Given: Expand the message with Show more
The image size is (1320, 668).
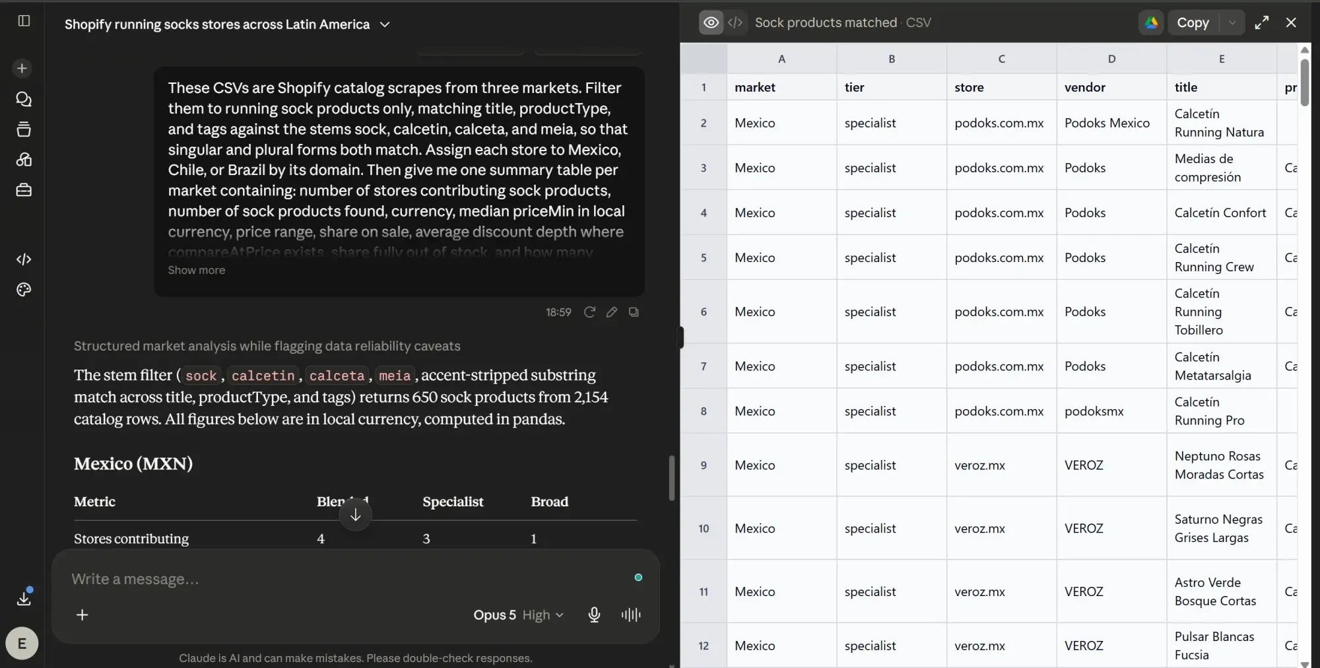Looking at the screenshot, I should [x=196, y=270].
